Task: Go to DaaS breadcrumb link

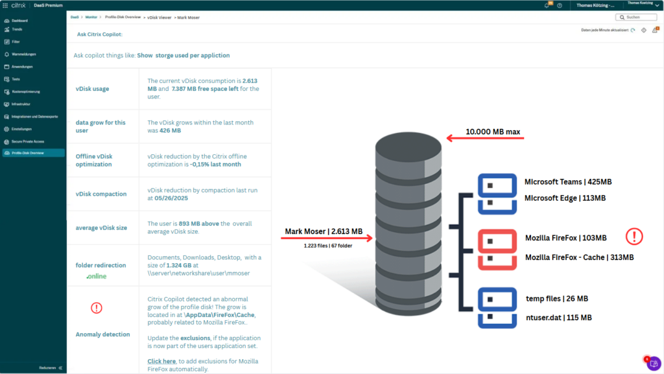Action: [x=75, y=18]
